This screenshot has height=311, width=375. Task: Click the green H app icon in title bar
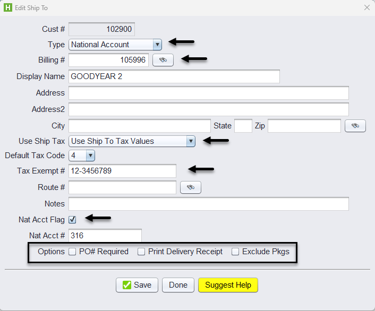(7, 7)
